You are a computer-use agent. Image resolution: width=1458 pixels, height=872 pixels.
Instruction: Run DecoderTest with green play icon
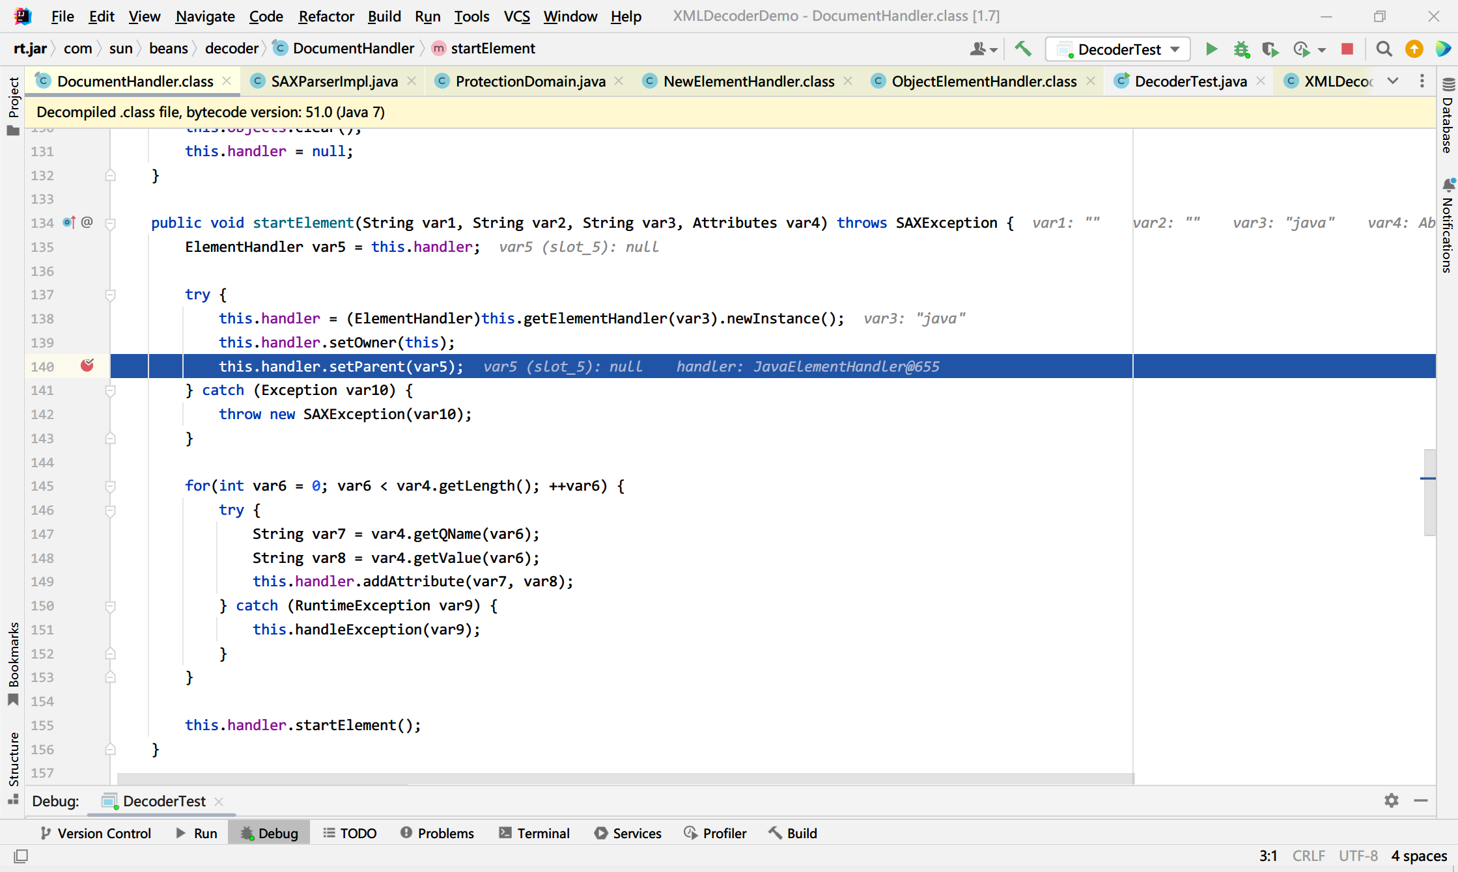click(1211, 49)
